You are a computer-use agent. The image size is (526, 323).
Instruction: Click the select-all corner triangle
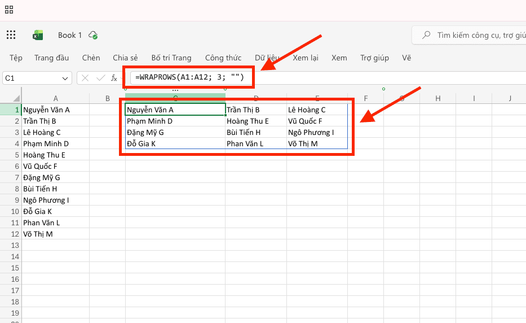pos(16,98)
